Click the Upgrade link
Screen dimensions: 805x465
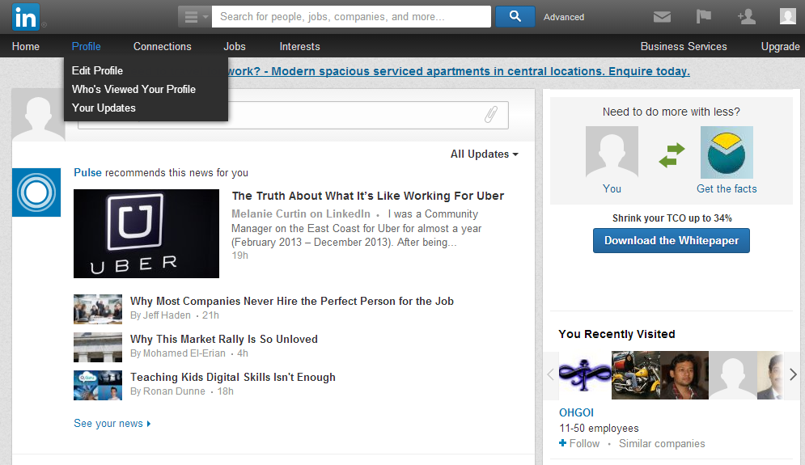point(781,46)
